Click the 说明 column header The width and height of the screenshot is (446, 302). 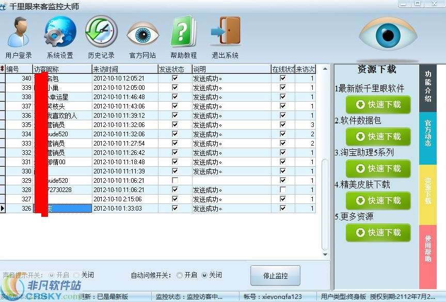tap(232, 69)
